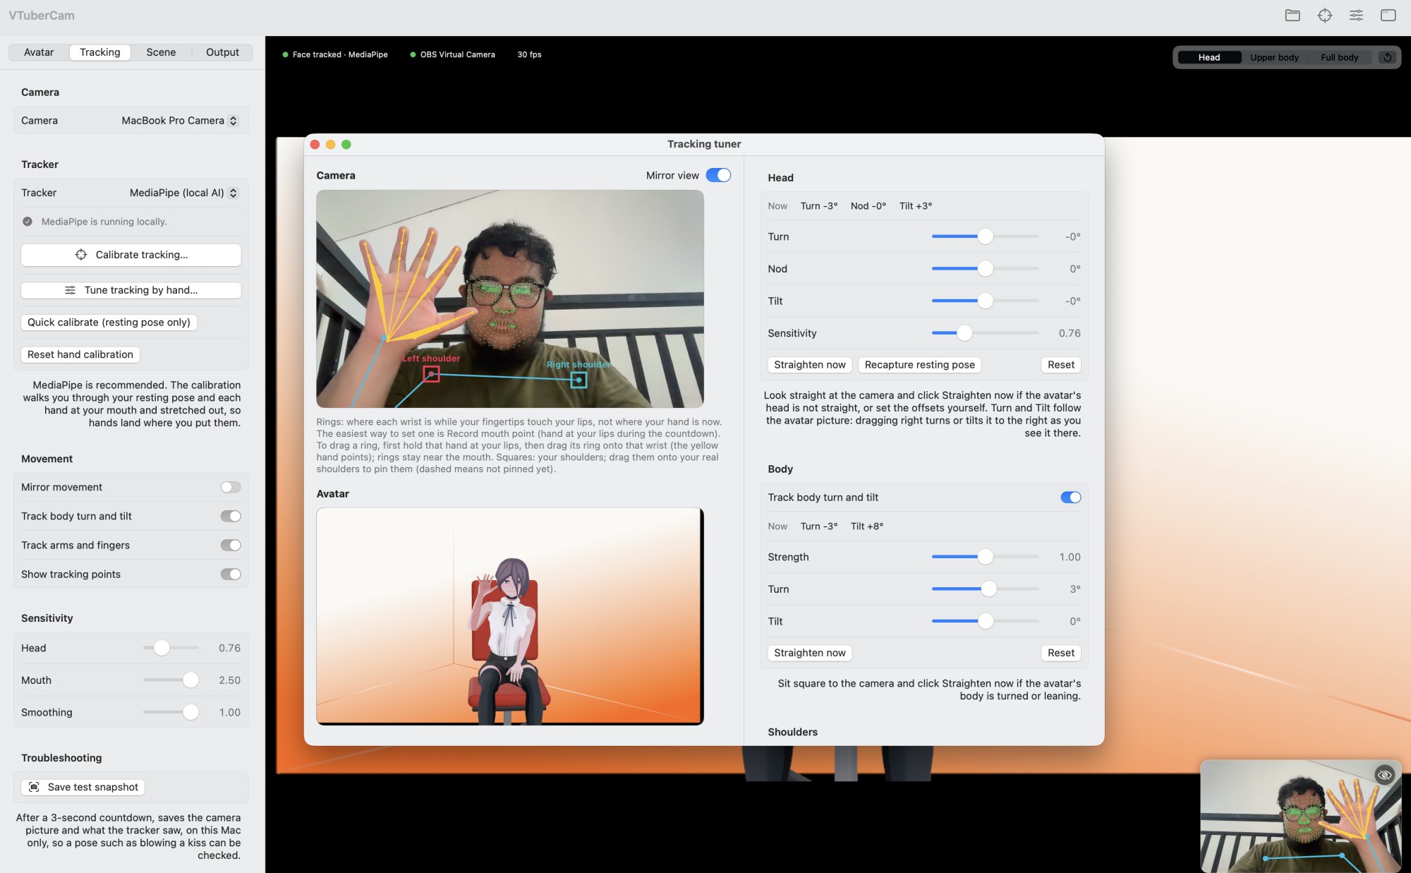1411x873 pixels.
Task: Click Reset hand calibration
Action: click(80, 354)
